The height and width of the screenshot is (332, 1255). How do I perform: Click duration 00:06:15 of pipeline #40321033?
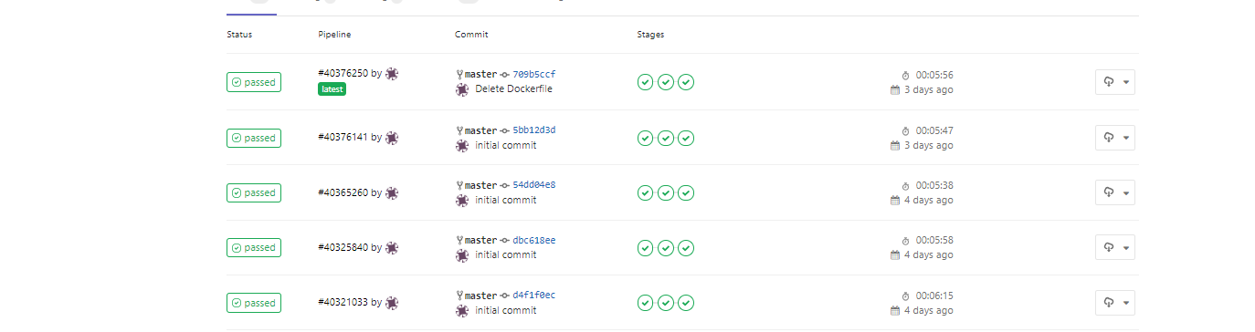pos(934,296)
